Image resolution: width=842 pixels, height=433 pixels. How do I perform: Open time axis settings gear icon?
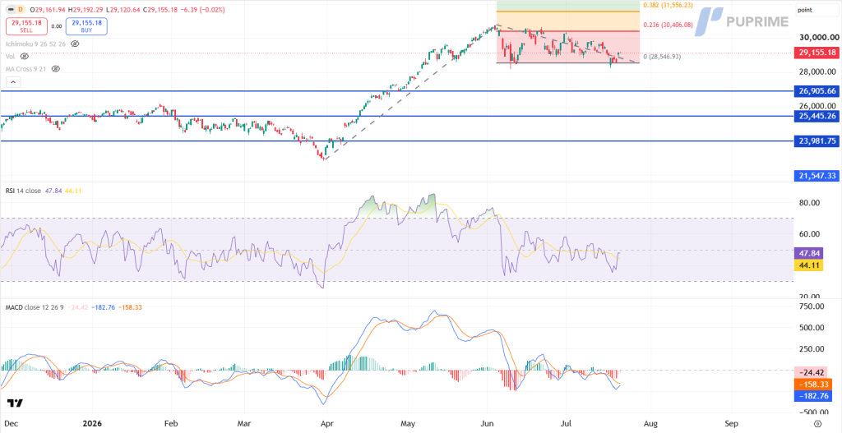pyautogui.click(x=817, y=424)
